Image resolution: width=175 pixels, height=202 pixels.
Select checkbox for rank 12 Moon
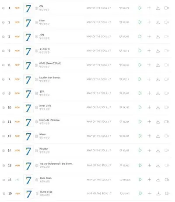[x=3, y=136]
